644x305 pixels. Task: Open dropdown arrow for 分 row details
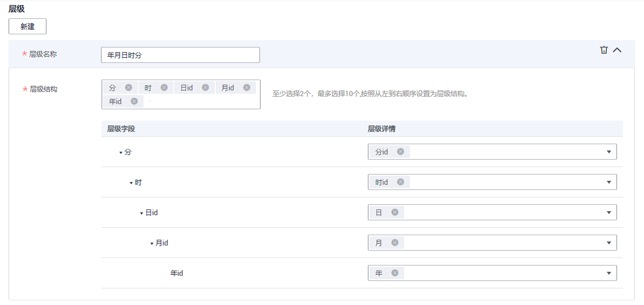pyautogui.click(x=608, y=152)
